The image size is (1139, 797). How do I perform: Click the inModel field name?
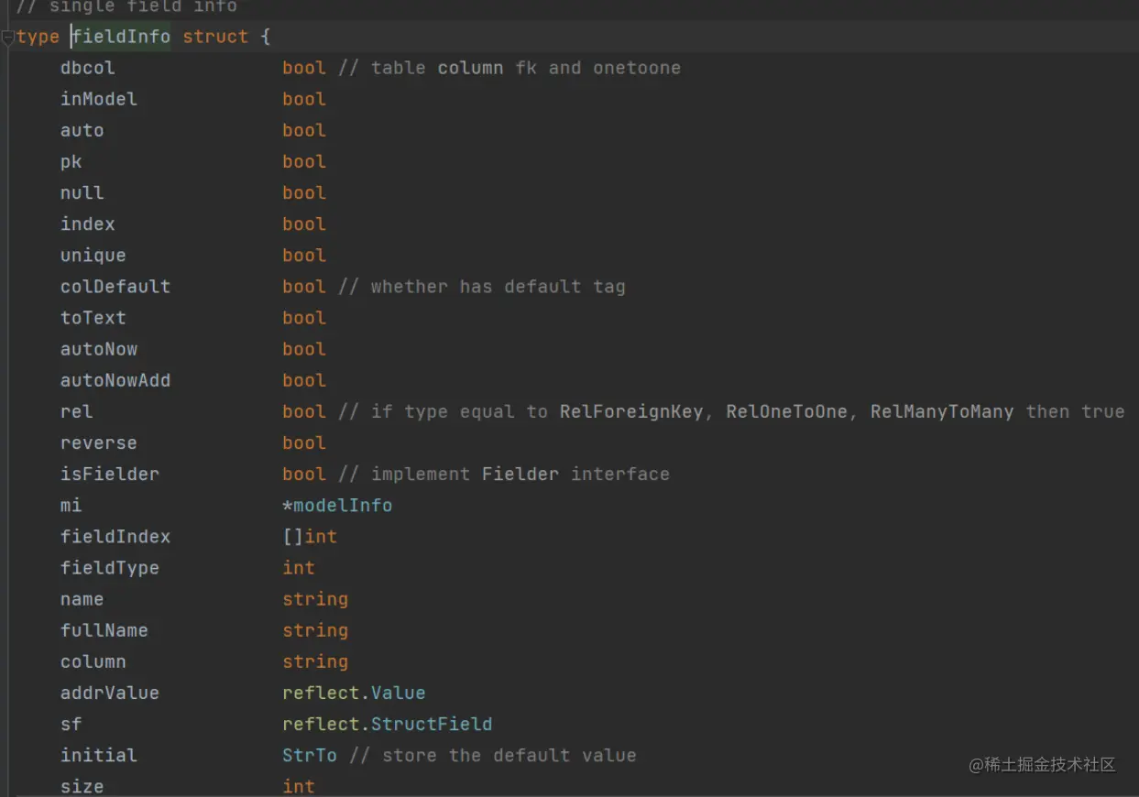pyautogui.click(x=98, y=99)
